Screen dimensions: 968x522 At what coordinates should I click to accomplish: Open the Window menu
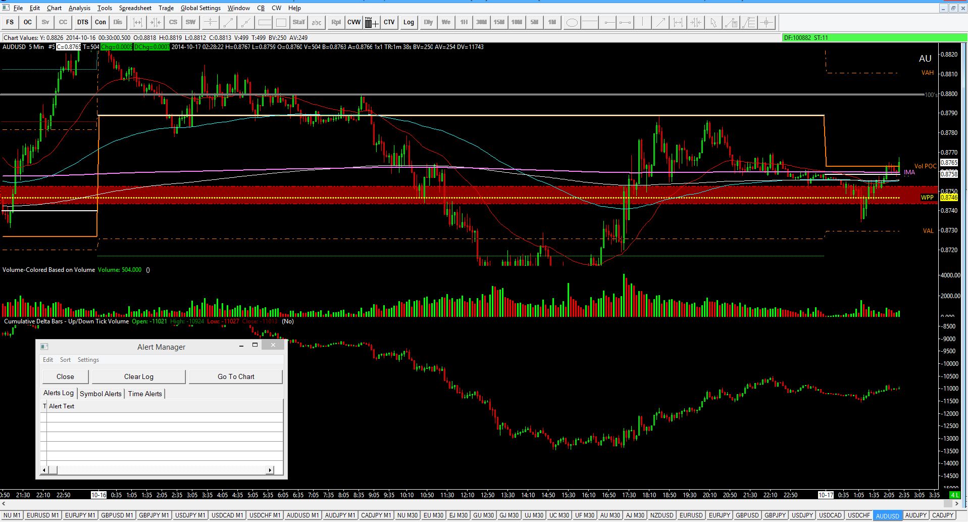[238, 8]
